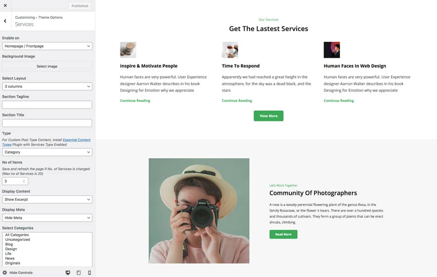
Task: Click the Published button
Action: coord(80,6)
